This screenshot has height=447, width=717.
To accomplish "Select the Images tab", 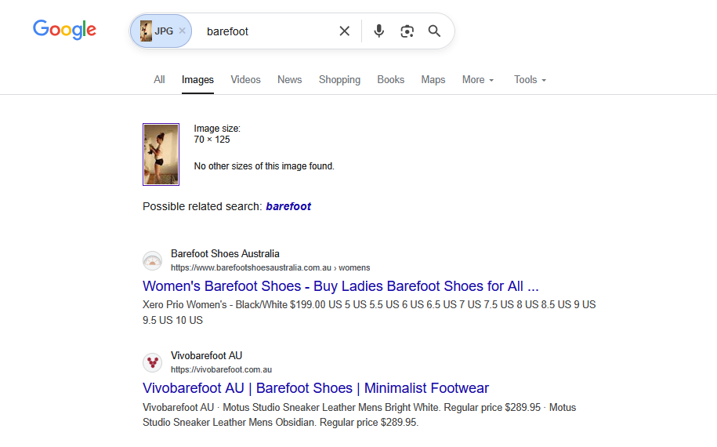I will click(x=197, y=80).
